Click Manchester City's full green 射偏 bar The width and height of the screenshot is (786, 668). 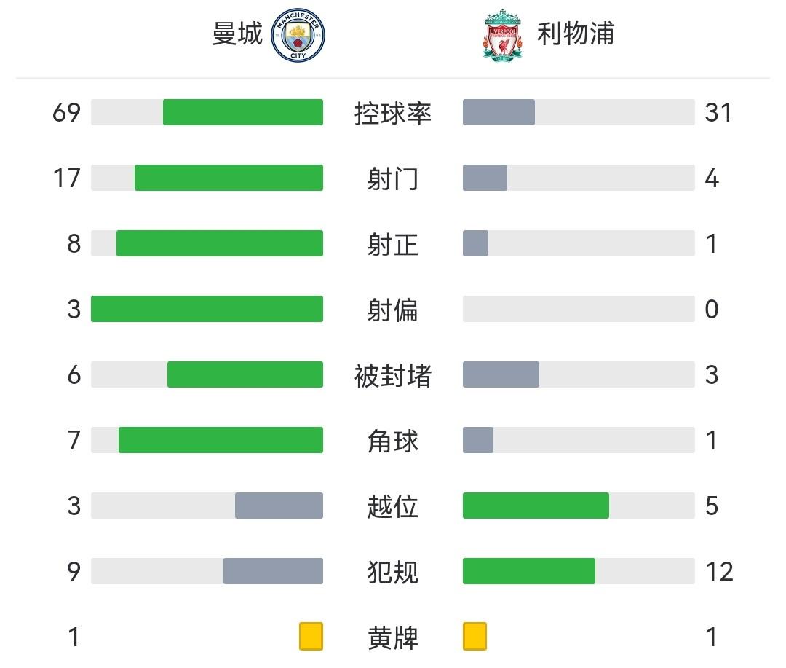pyautogui.click(x=207, y=309)
